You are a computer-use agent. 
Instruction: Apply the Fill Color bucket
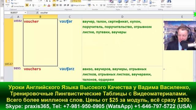pyautogui.click(x=44, y=5)
